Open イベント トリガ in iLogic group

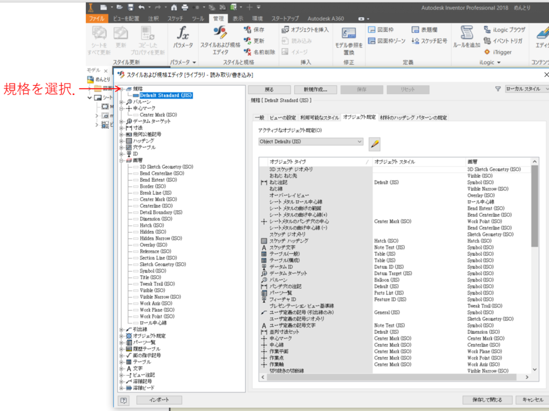click(503, 41)
